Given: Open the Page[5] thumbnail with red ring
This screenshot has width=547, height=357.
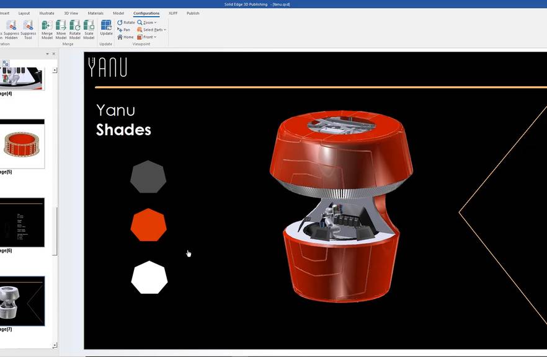Looking at the screenshot, I should tap(22, 144).
